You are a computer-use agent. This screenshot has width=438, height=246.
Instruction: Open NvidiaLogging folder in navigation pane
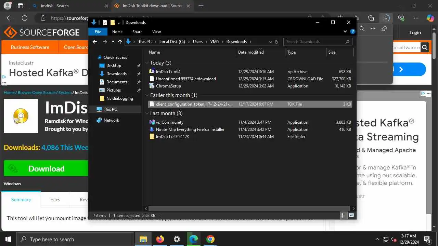(119, 98)
